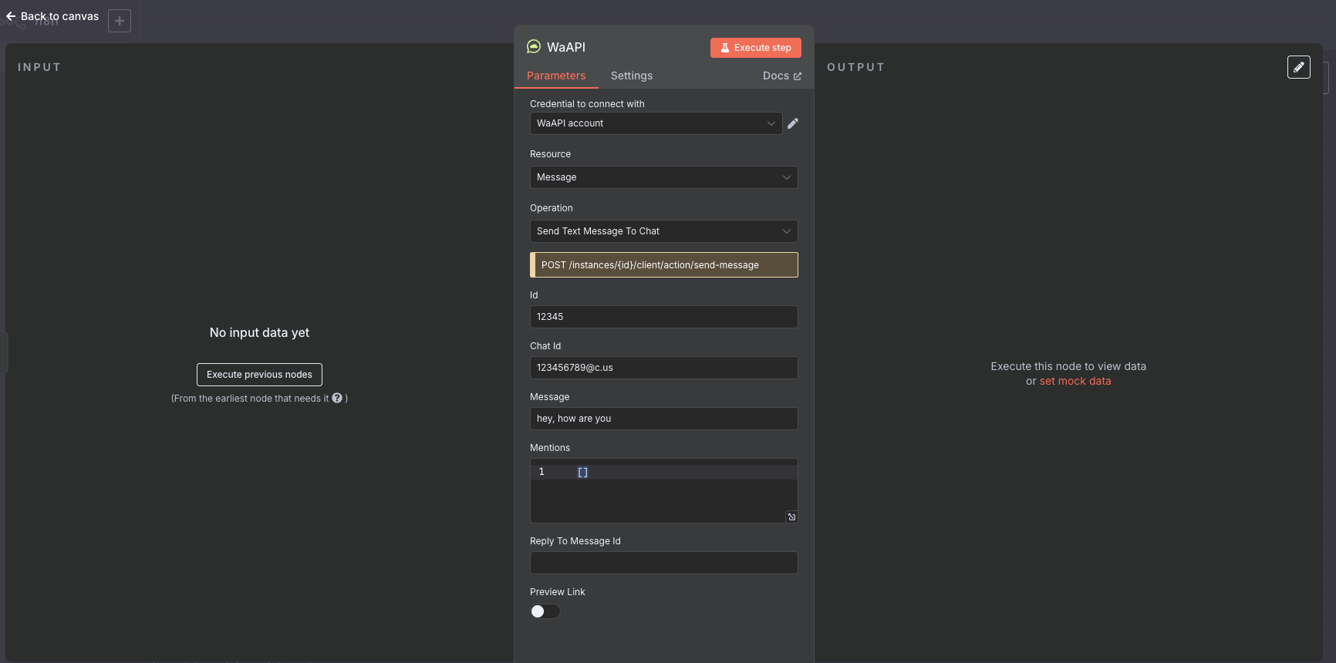Open the WaAPI account credential dropdown
The width and height of the screenshot is (1336, 663).
(x=656, y=123)
